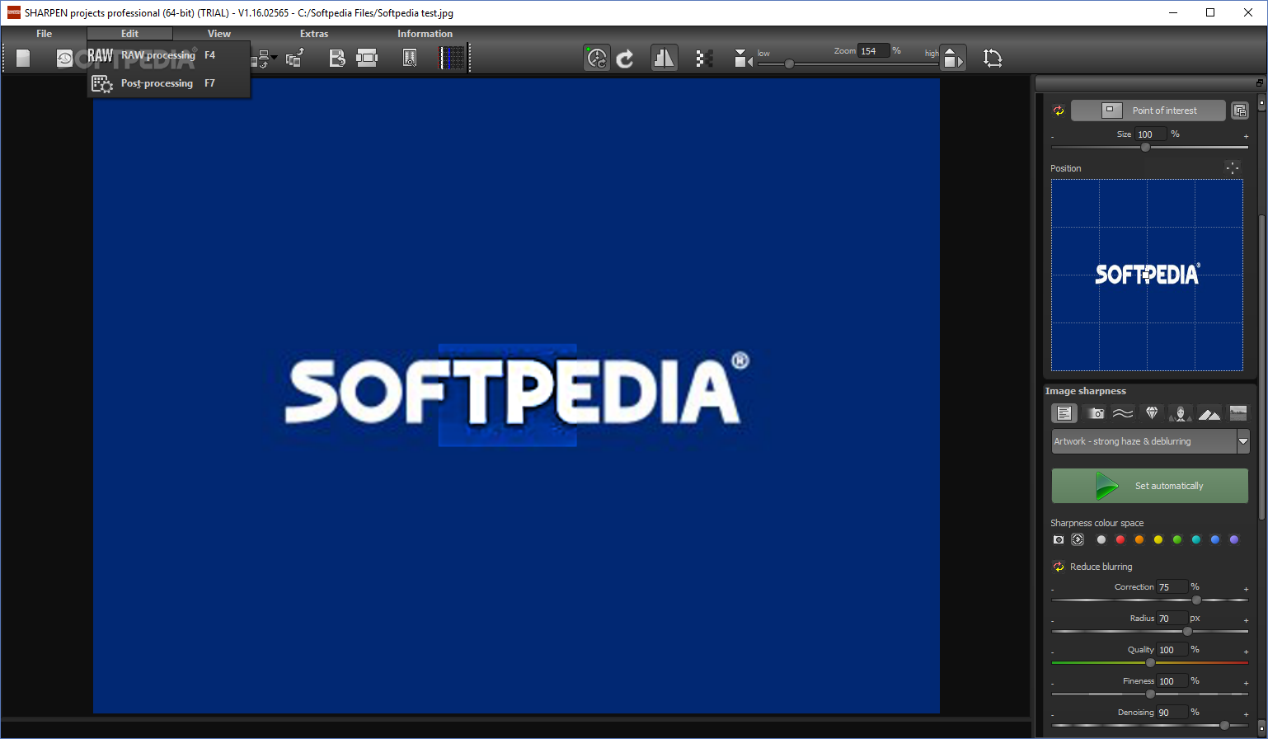Click the Zoom percentage input field
1268x739 pixels.
tap(873, 51)
